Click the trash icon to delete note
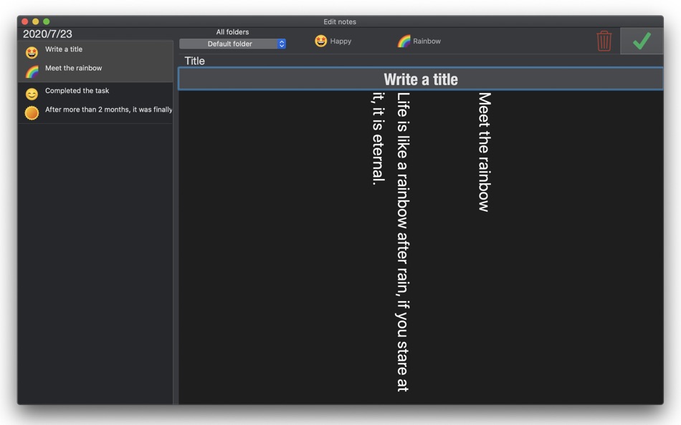This screenshot has height=425, width=681. pyautogui.click(x=604, y=41)
